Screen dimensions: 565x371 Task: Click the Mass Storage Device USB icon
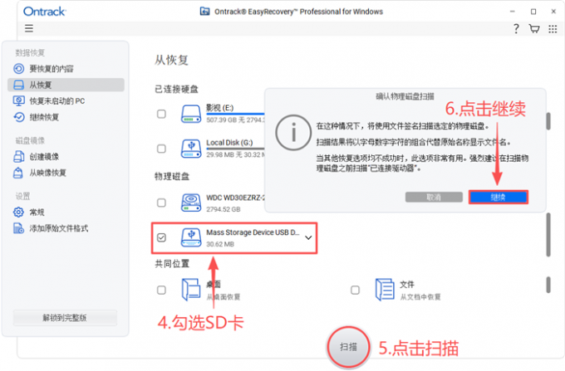(191, 237)
